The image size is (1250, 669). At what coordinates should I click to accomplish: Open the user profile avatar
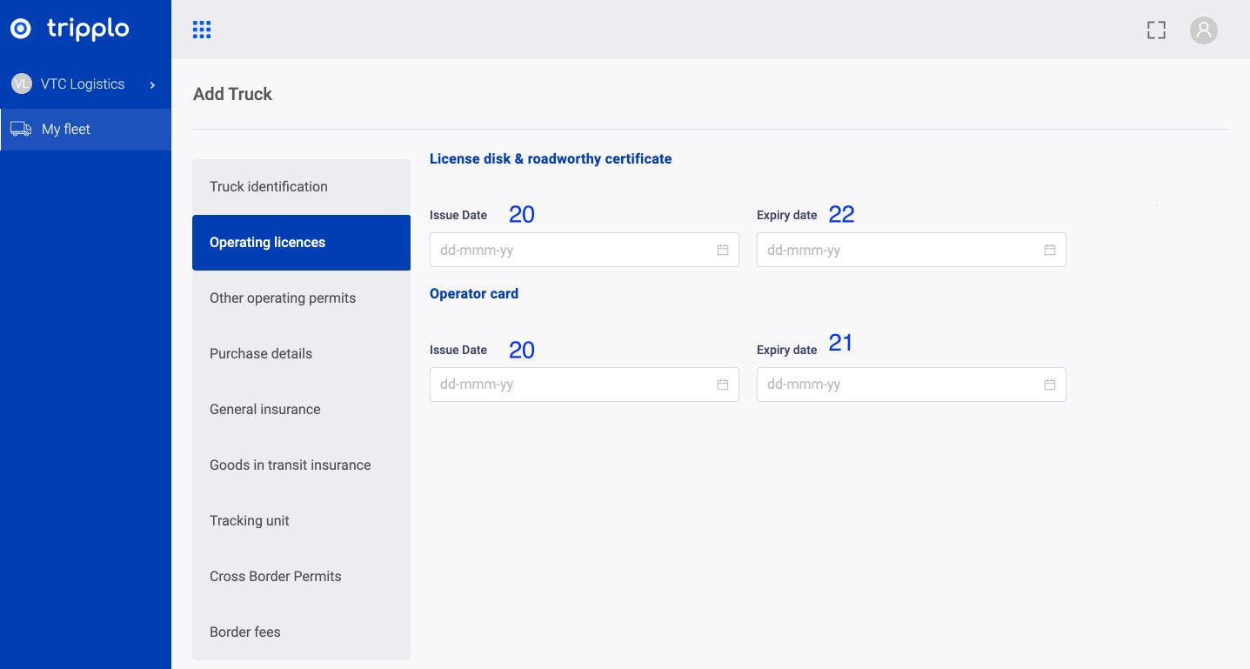pos(1203,30)
